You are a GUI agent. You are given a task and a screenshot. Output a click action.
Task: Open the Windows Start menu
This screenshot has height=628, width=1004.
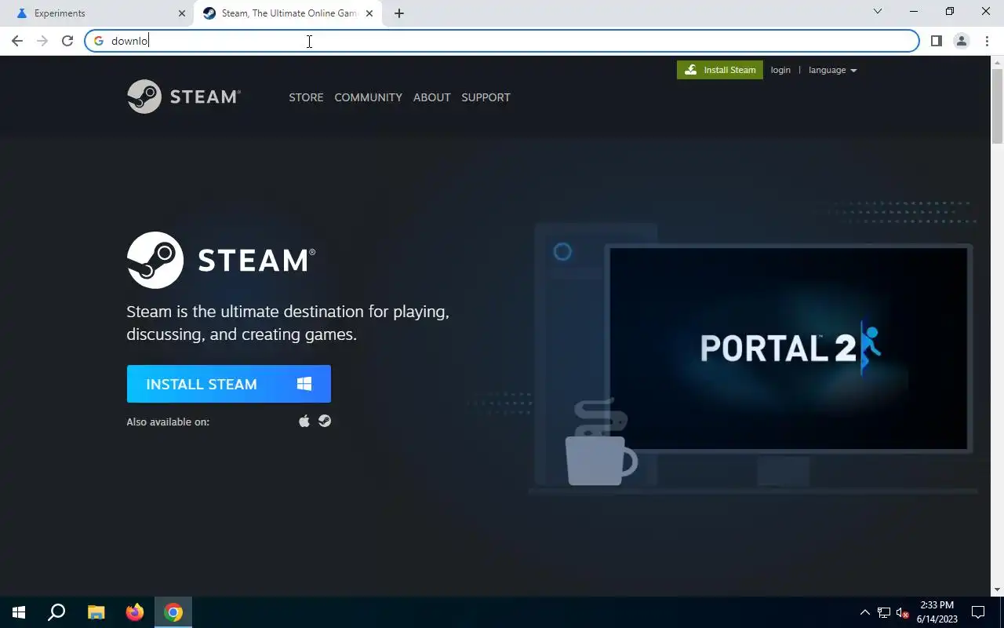(x=19, y=612)
